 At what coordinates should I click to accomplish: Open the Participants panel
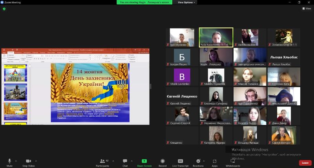(x=102, y=161)
